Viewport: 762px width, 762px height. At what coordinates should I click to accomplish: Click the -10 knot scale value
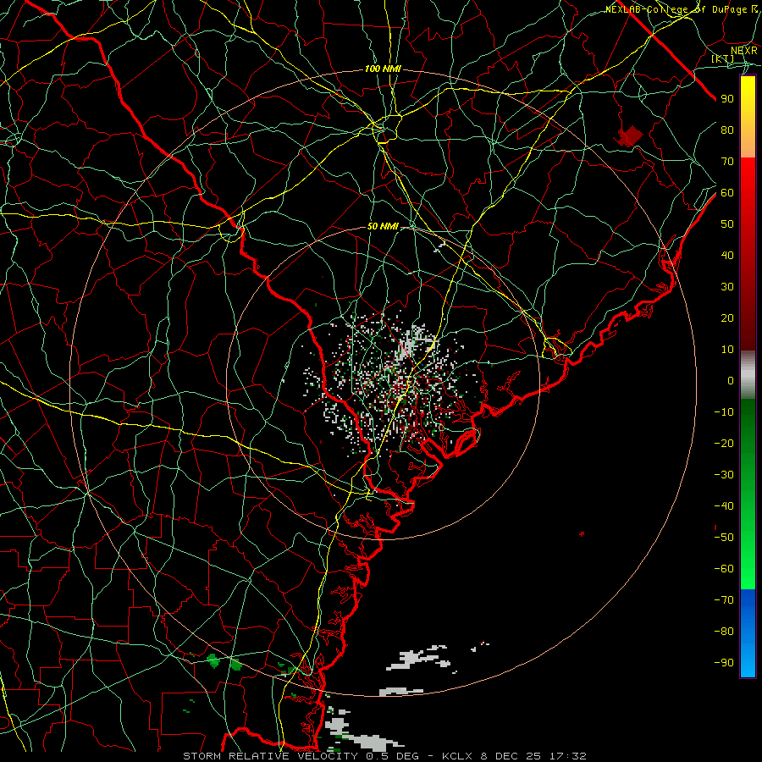click(724, 412)
